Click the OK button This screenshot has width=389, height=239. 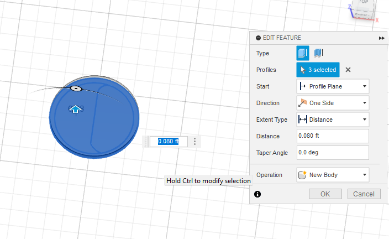coord(325,194)
